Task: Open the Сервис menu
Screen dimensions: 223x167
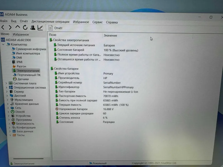Action: (97, 22)
